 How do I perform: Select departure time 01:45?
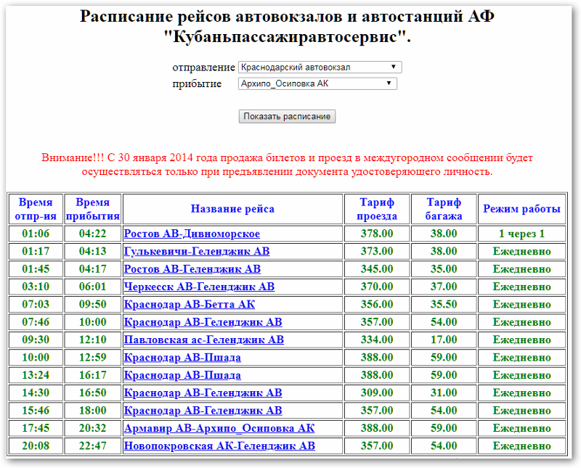click(36, 269)
